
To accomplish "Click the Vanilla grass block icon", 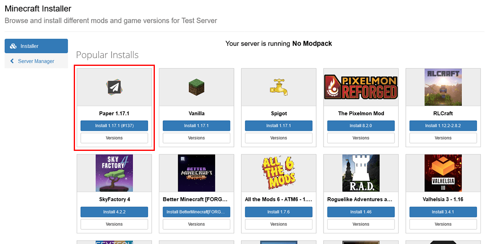I will click(x=196, y=87).
